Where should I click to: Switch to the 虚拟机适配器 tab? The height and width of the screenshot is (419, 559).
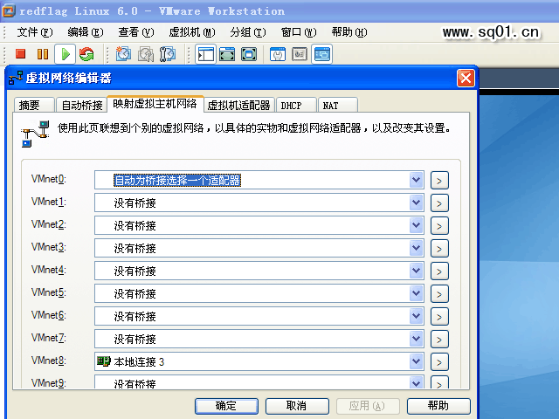pos(238,105)
